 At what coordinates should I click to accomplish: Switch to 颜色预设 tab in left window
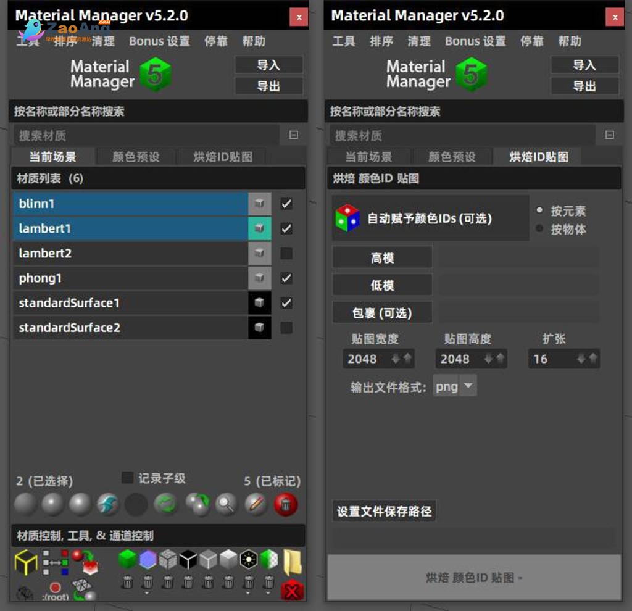[136, 157]
